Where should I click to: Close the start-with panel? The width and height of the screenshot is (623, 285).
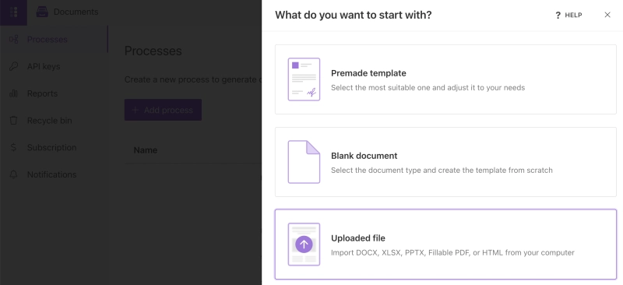click(x=607, y=15)
